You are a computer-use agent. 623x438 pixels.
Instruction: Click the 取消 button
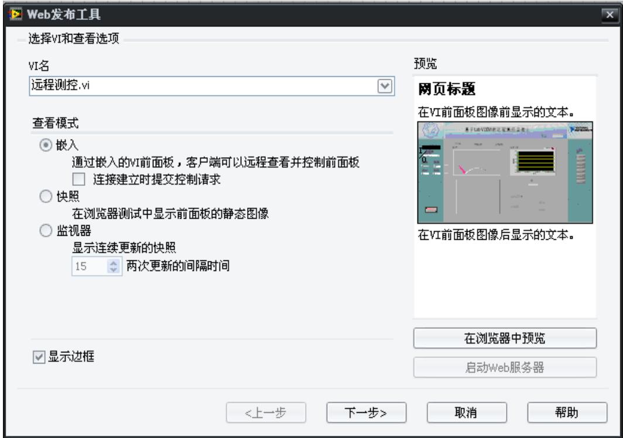coord(465,412)
